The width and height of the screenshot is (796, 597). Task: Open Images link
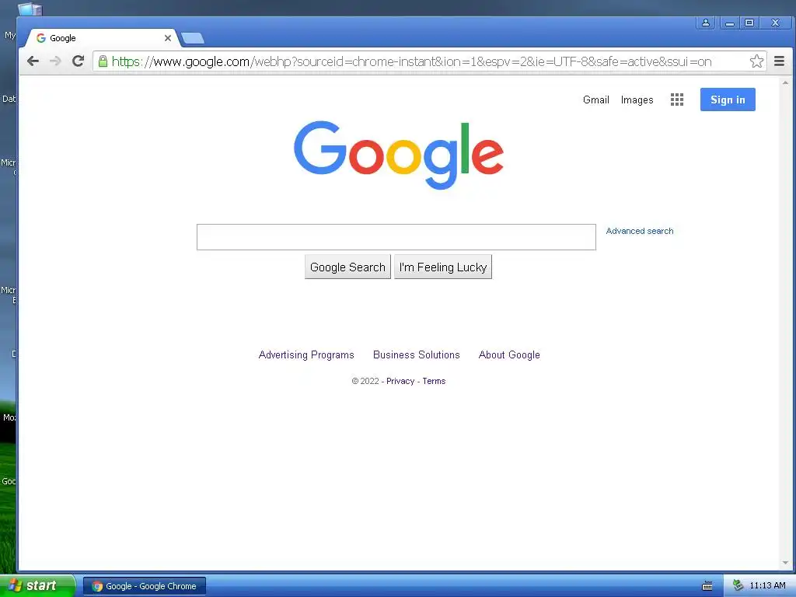[637, 100]
